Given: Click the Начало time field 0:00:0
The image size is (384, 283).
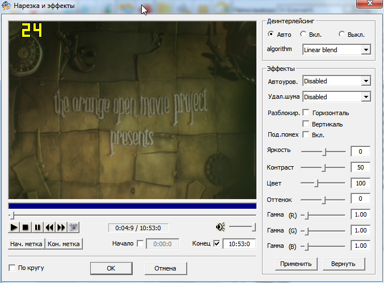Looking at the screenshot, I should [162, 244].
